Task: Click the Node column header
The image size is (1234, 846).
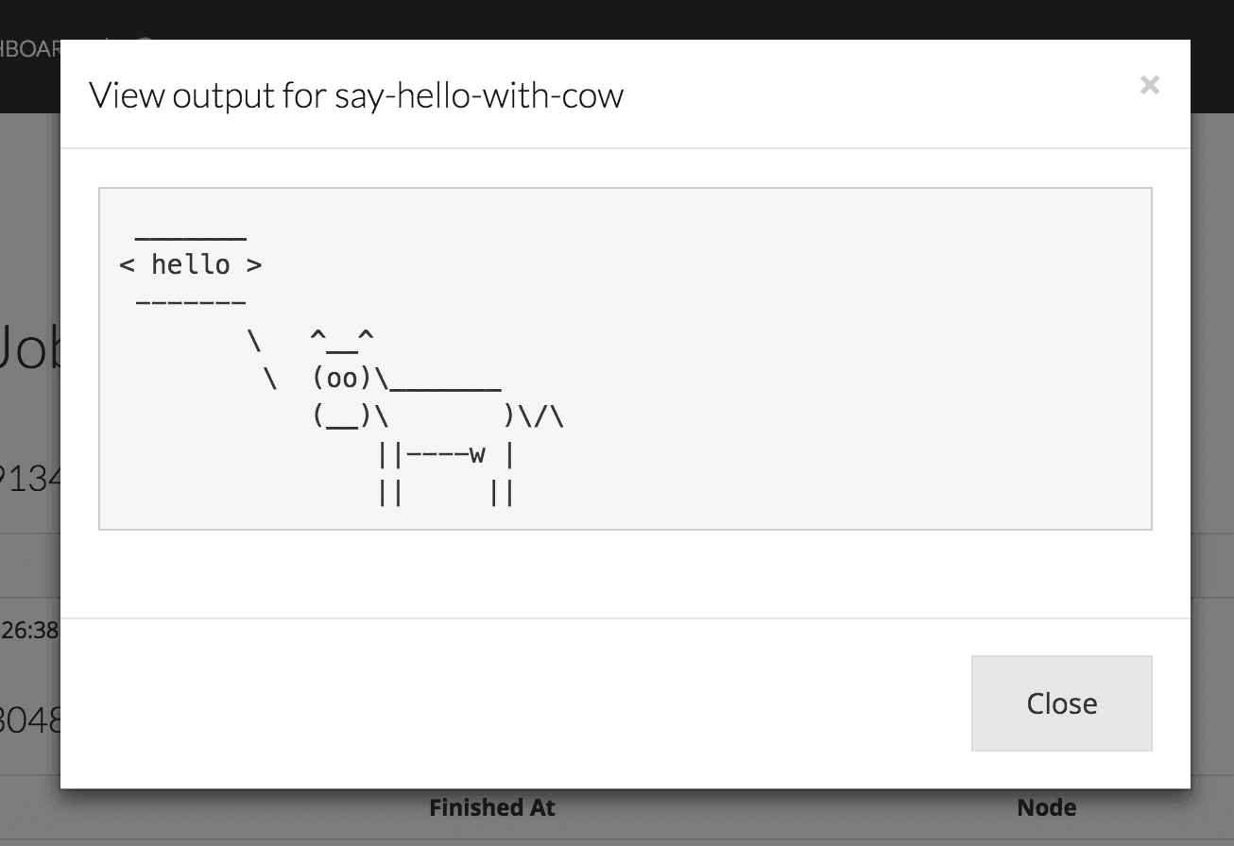Action: 1046,808
